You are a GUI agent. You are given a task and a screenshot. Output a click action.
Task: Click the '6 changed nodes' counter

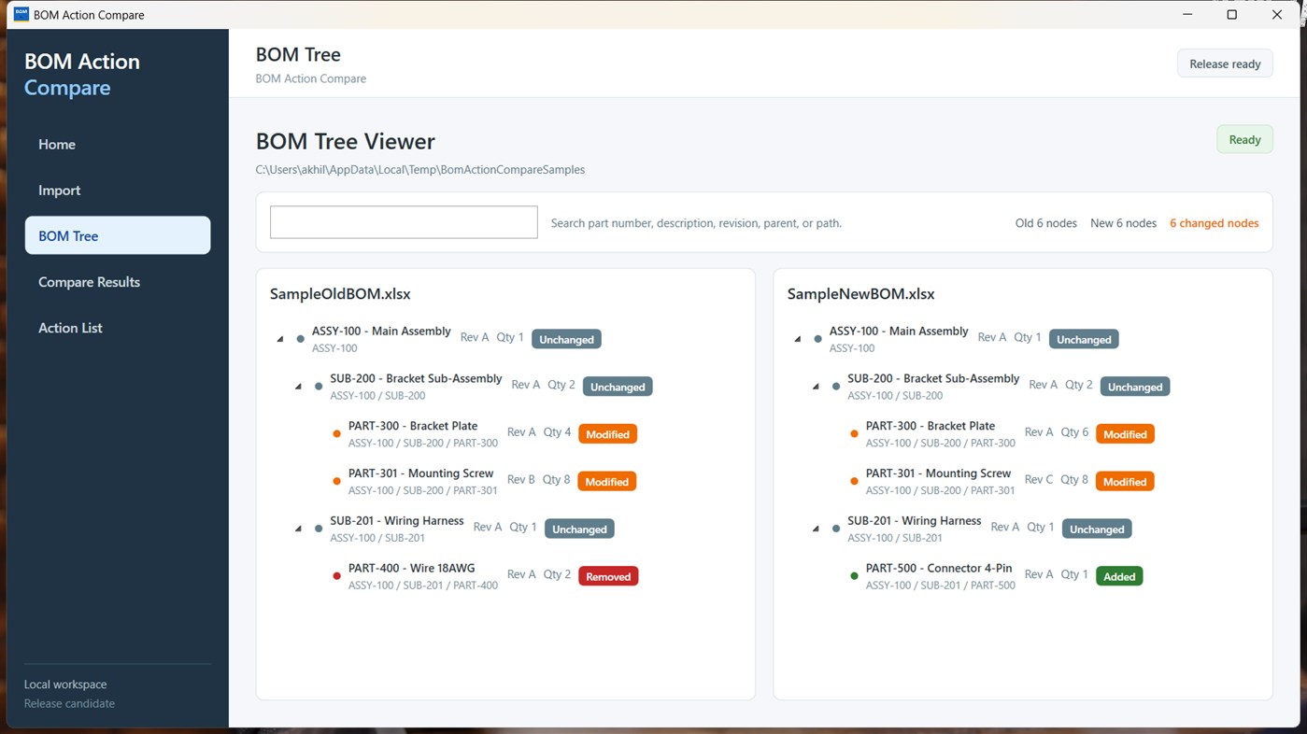[x=1214, y=223]
